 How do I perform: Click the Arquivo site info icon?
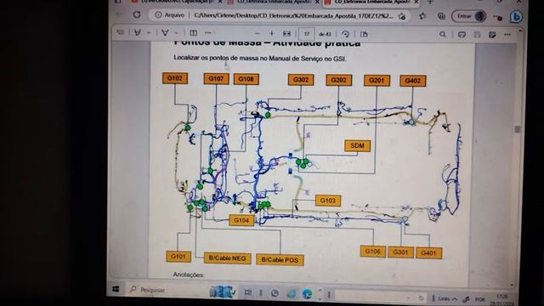159,15
